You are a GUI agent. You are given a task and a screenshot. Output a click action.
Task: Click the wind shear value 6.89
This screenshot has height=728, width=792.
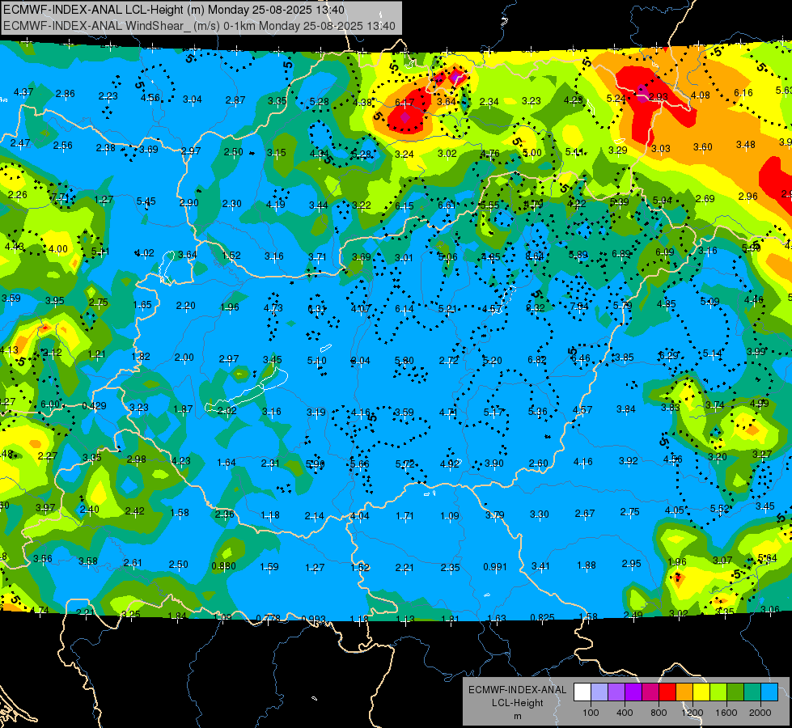(621, 254)
